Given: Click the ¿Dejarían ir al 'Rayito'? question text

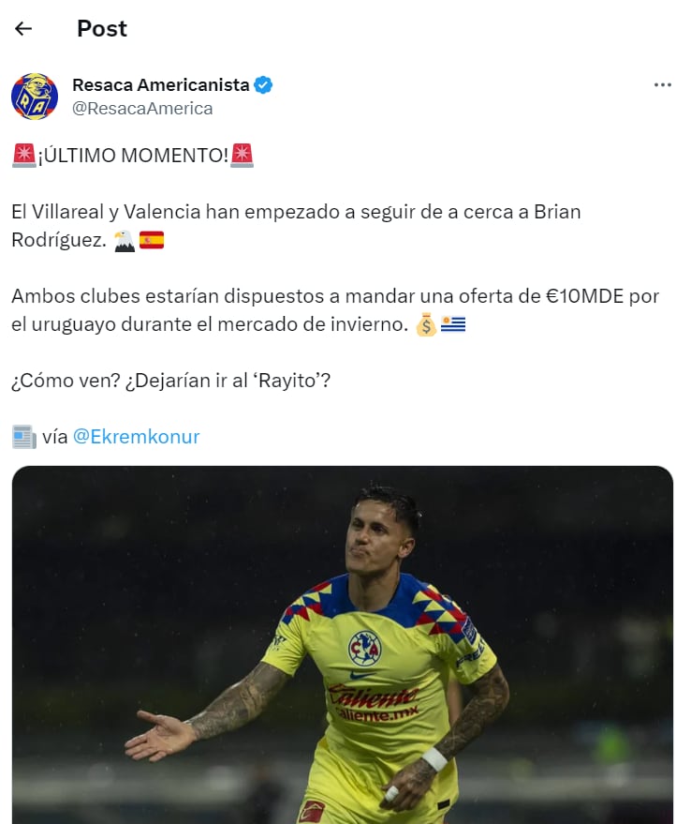Looking at the screenshot, I should [x=228, y=381].
